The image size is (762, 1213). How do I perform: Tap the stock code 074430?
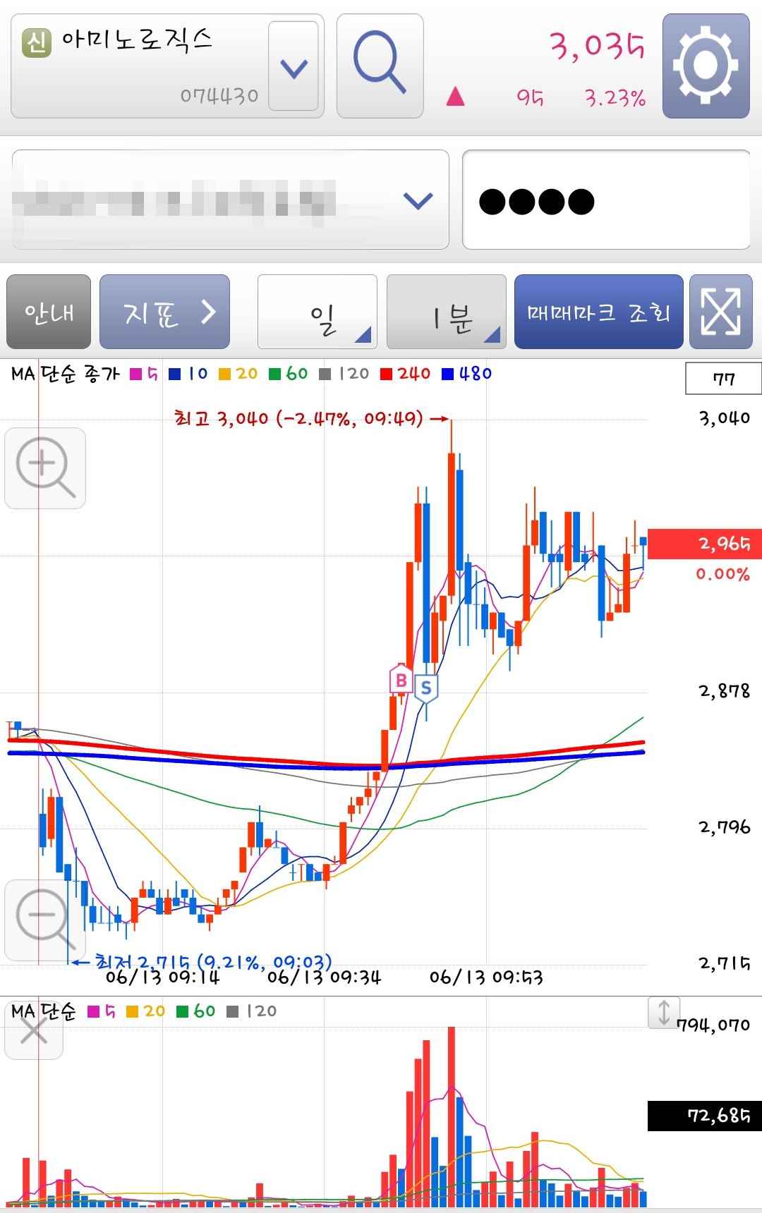coord(219,95)
